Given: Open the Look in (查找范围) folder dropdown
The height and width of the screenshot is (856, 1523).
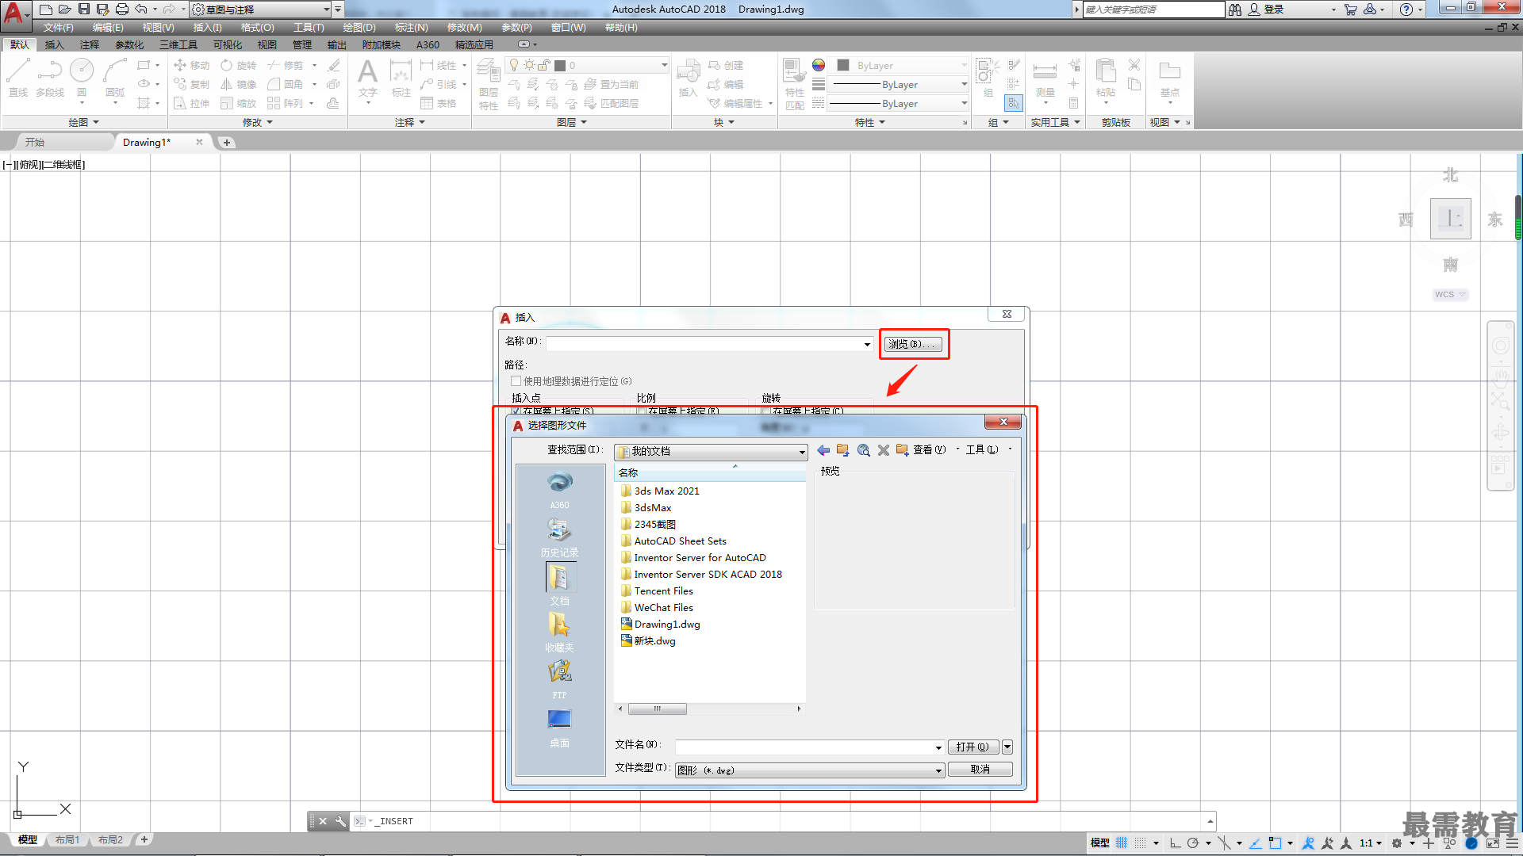Looking at the screenshot, I should click(802, 452).
